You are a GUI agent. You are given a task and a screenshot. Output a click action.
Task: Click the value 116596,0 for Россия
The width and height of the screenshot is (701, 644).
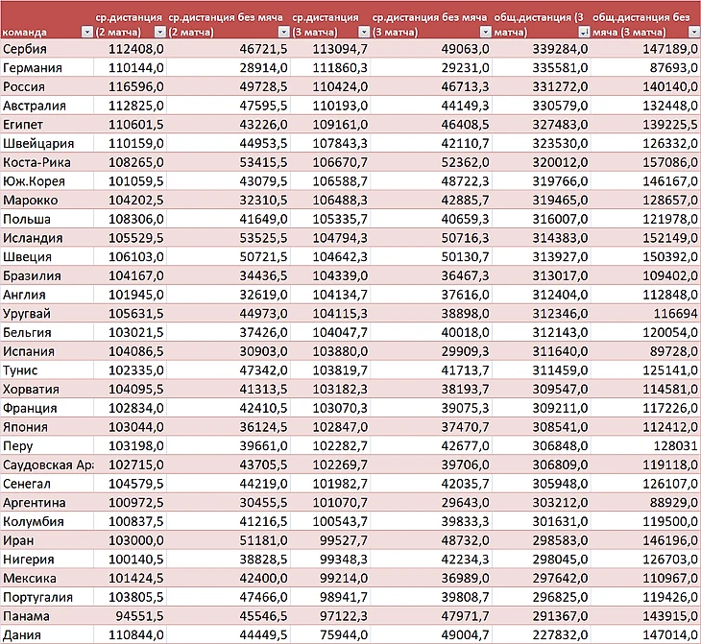(136, 86)
